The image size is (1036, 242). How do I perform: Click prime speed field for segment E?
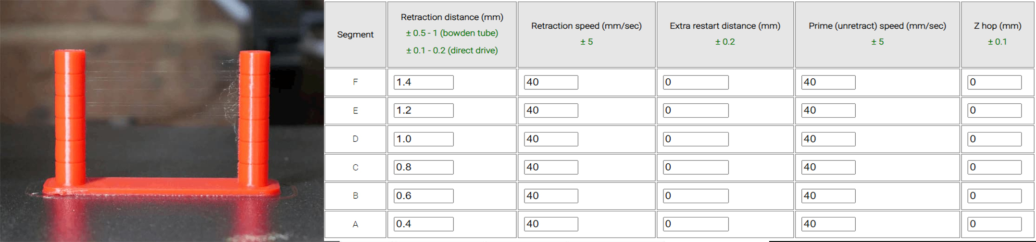(828, 110)
